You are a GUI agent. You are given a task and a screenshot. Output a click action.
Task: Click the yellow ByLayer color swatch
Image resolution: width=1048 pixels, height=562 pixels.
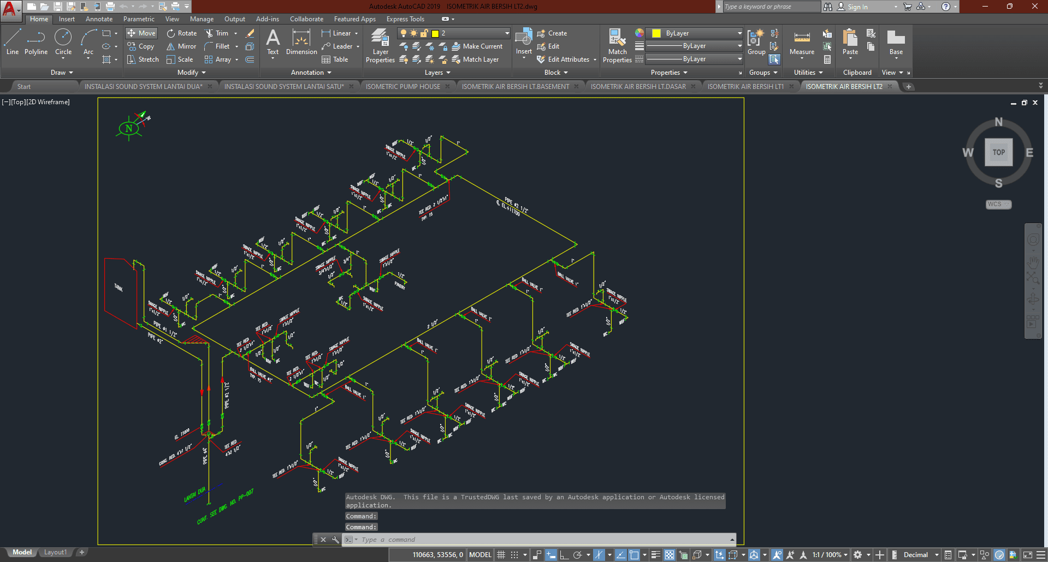click(x=656, y=33)
